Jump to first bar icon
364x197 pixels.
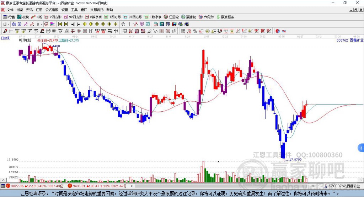click(x=60, y=24)
